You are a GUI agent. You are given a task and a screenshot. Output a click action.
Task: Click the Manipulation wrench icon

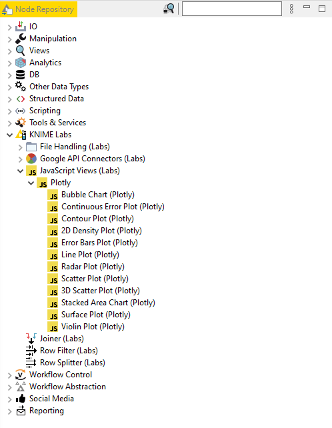(21, 39)
